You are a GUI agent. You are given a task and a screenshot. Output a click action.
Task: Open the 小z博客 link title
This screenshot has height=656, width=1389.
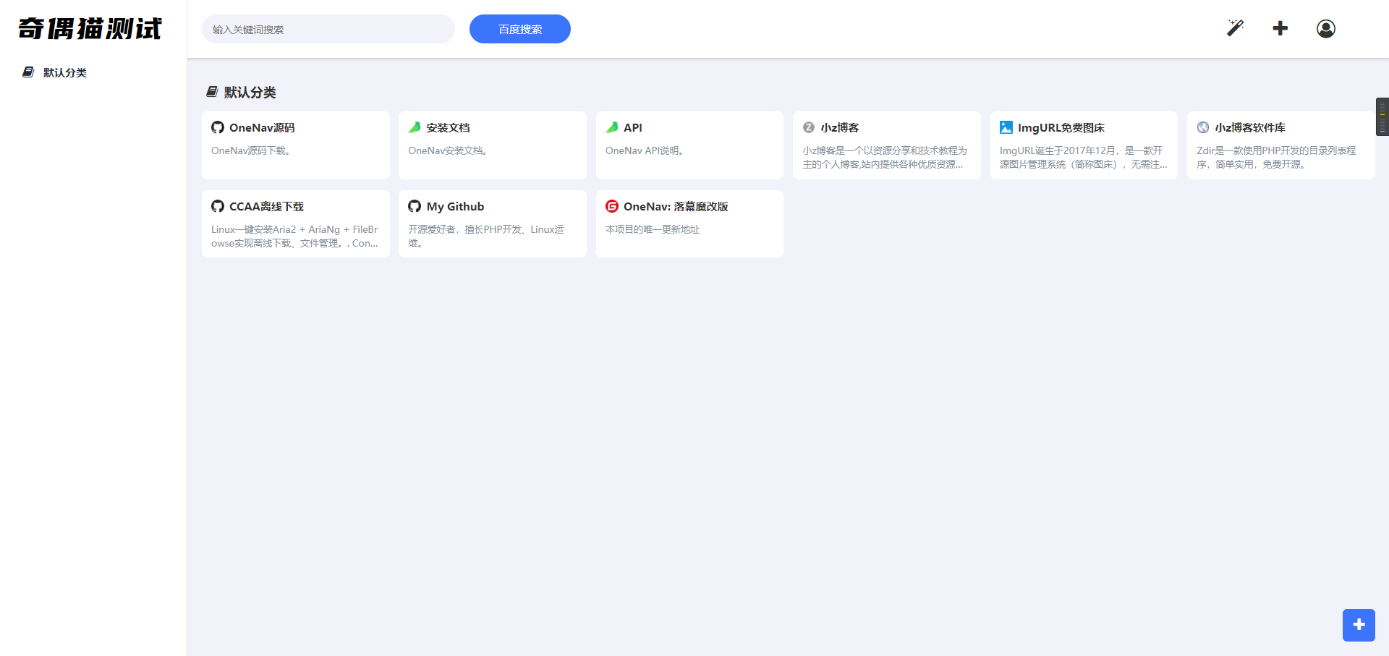840,127
